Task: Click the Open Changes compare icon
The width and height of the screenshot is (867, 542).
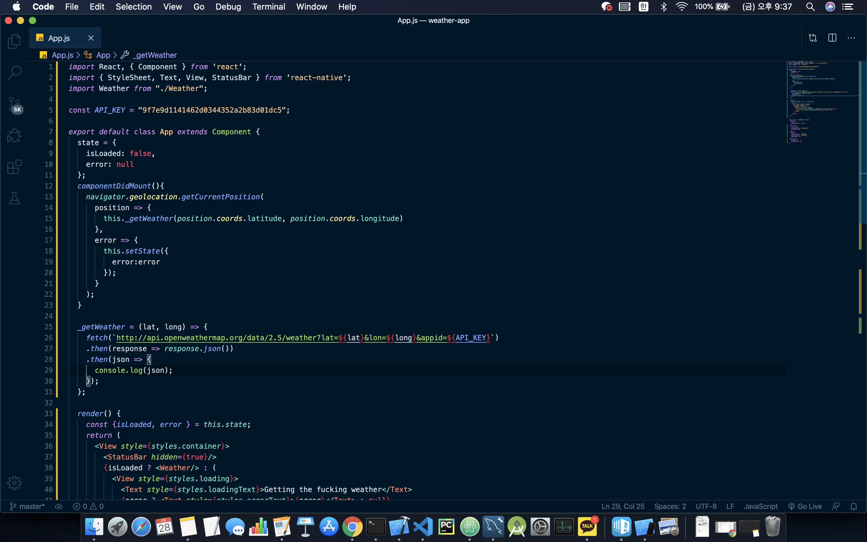Action: (x=813, y=38)
